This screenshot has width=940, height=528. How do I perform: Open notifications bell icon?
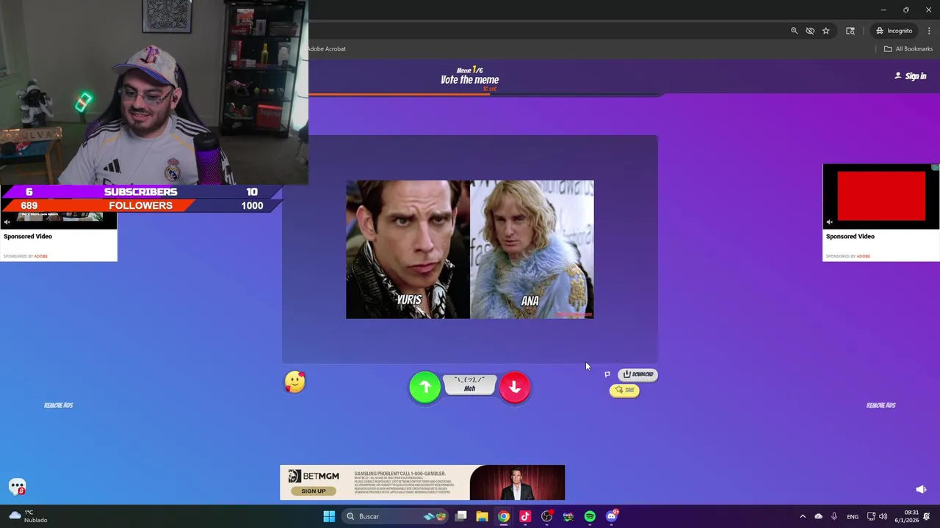click(x=928, y=516)
